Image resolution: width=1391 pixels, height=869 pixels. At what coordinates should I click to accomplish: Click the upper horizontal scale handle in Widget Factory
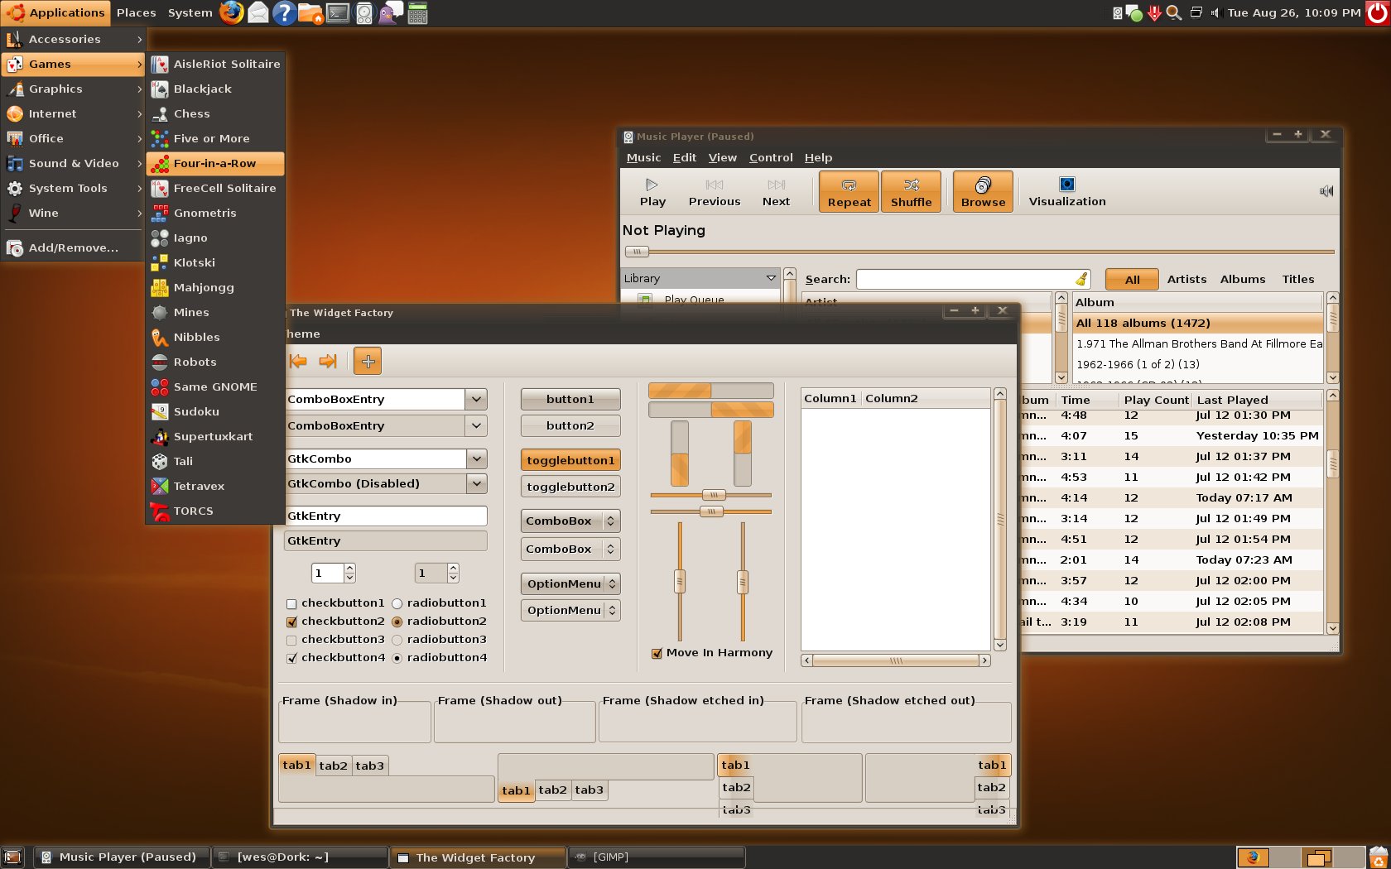click(714, 495)
